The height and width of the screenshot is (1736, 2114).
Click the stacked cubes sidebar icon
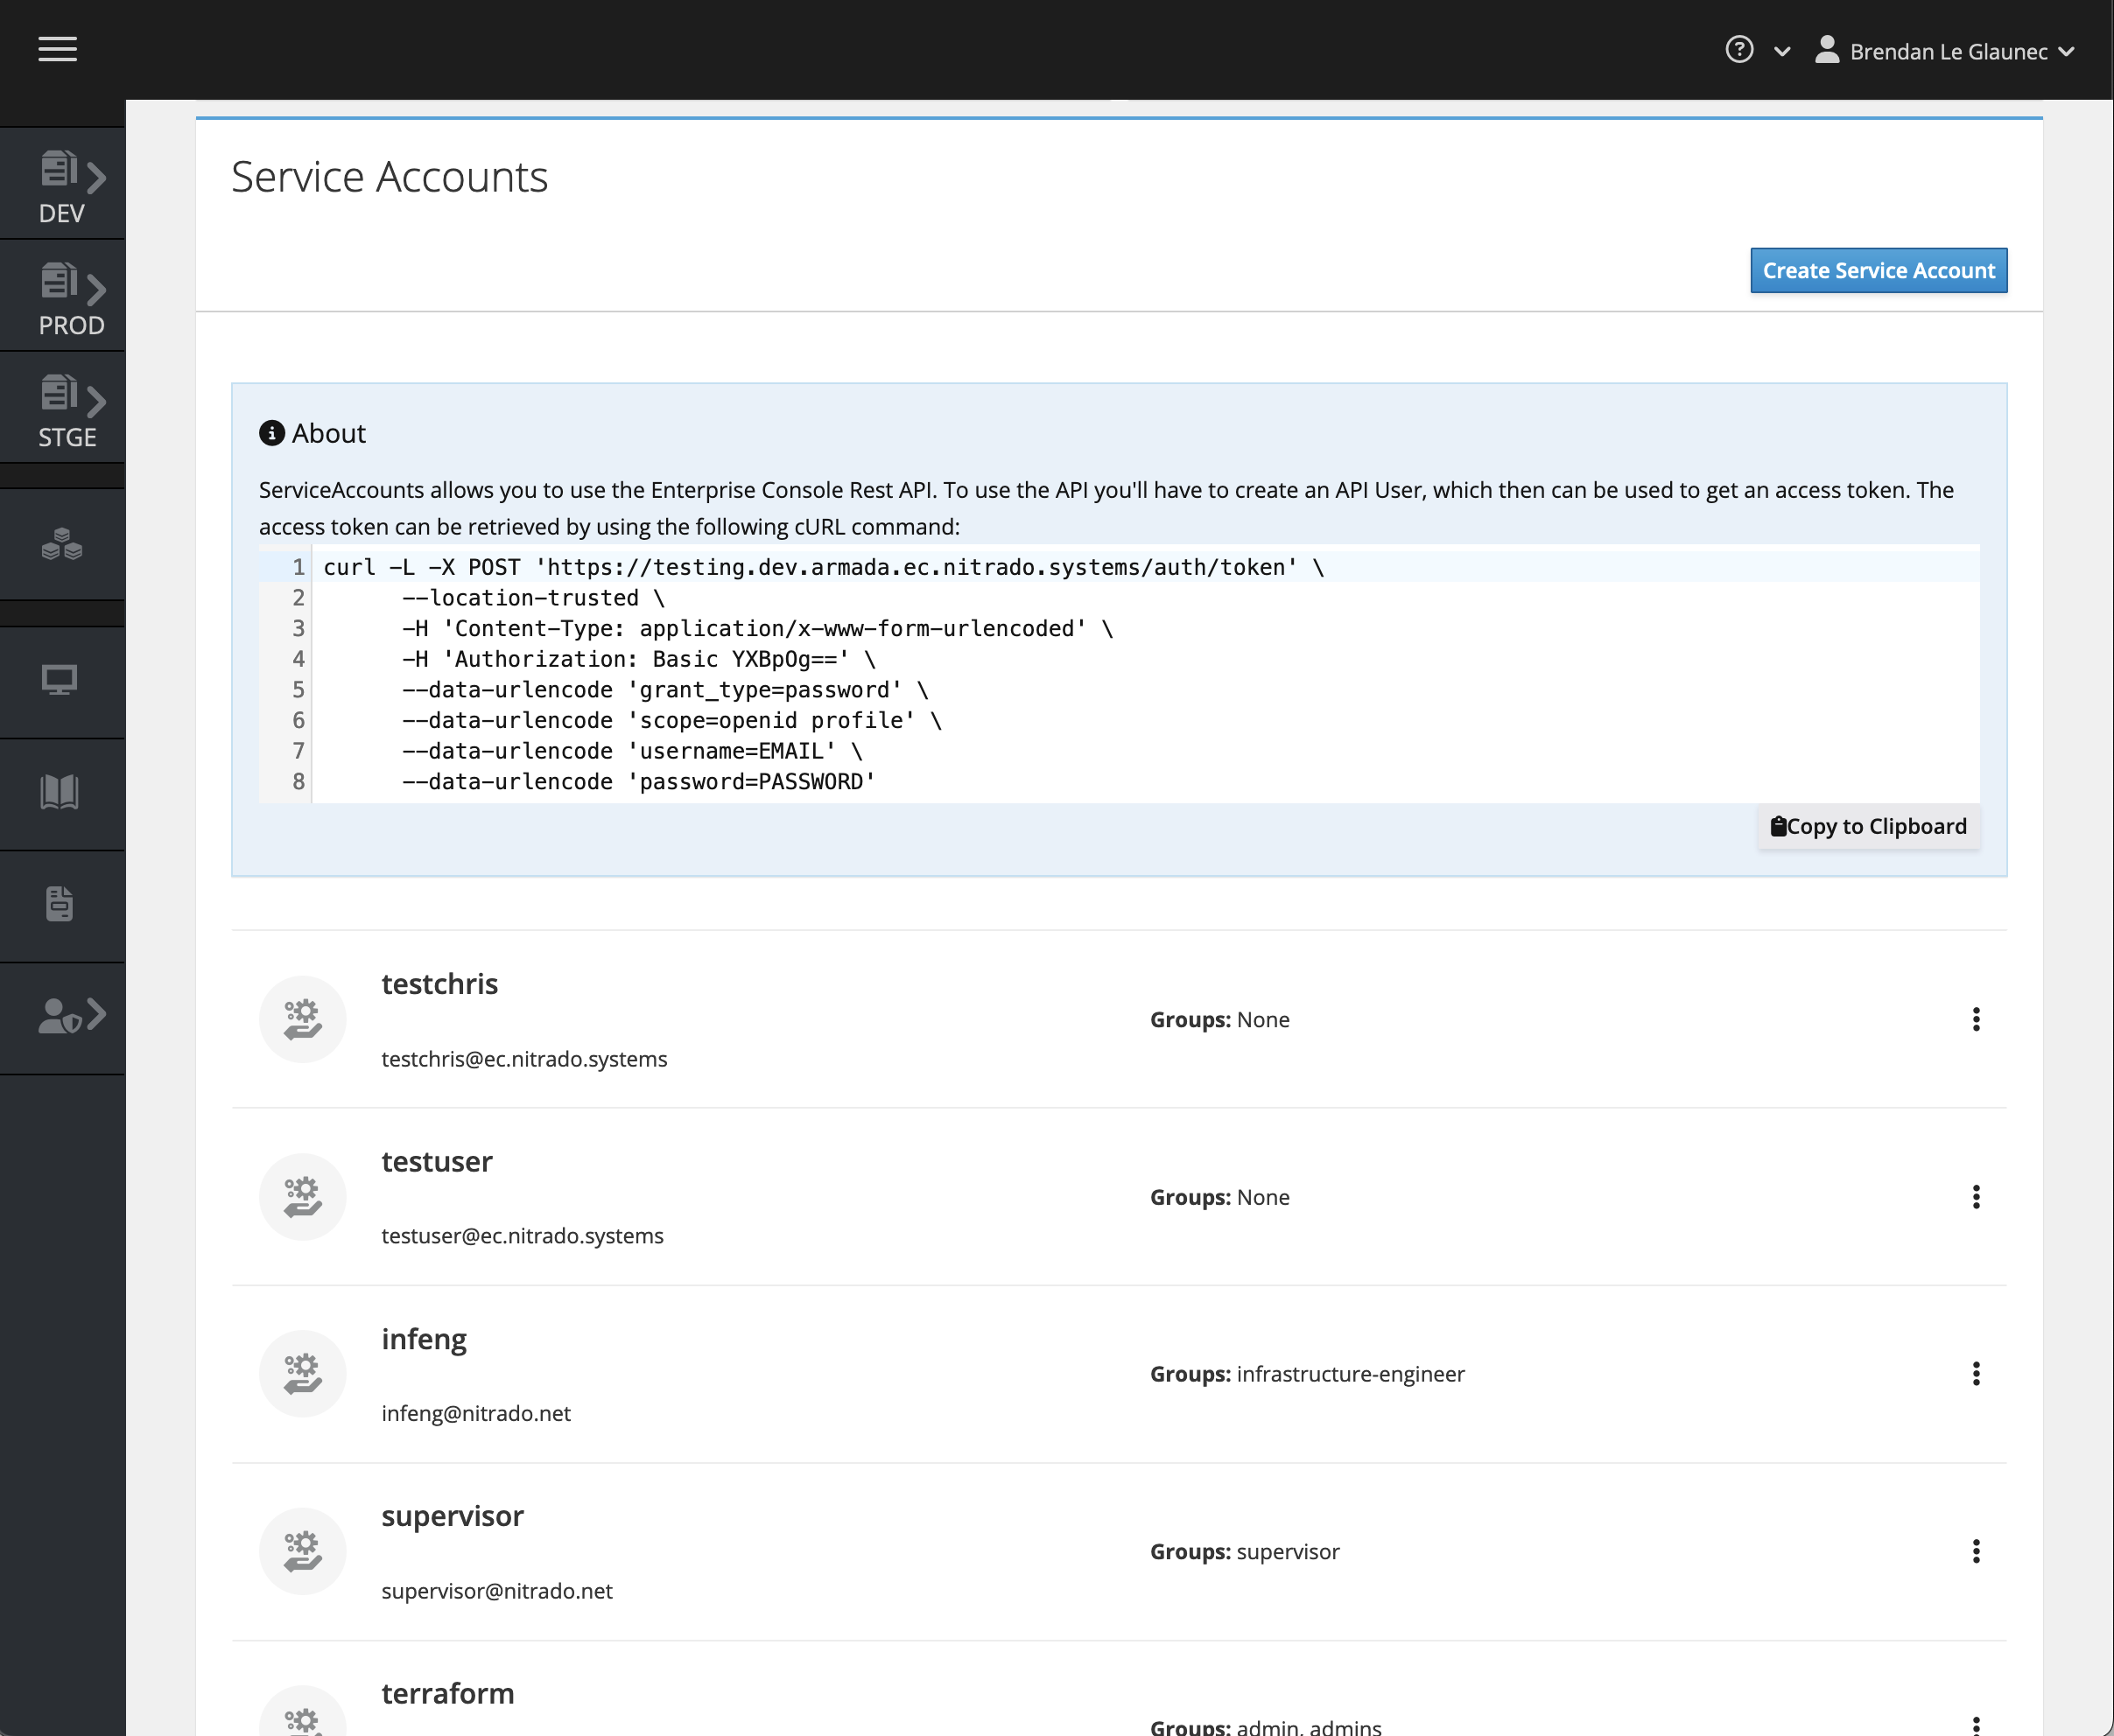[x=62, y=544]
